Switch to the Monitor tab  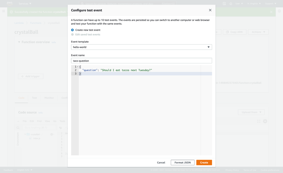click(x=49, y=98)
